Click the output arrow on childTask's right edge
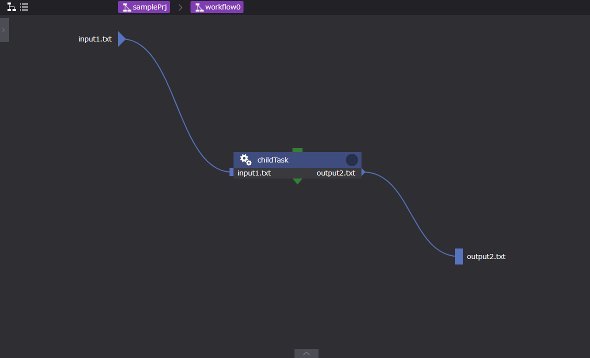The height and width of the screenshot is (358, 590). point(363,172)
